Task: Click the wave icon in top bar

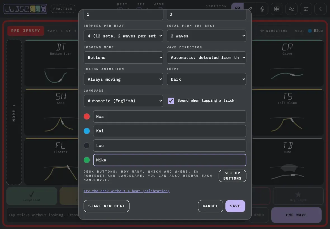Action: pyautogui.click(x=291, y=9)
